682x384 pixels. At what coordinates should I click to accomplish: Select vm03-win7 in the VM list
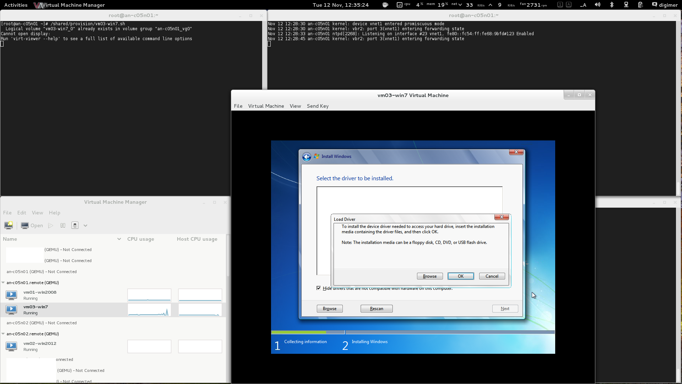coord(113,310)
